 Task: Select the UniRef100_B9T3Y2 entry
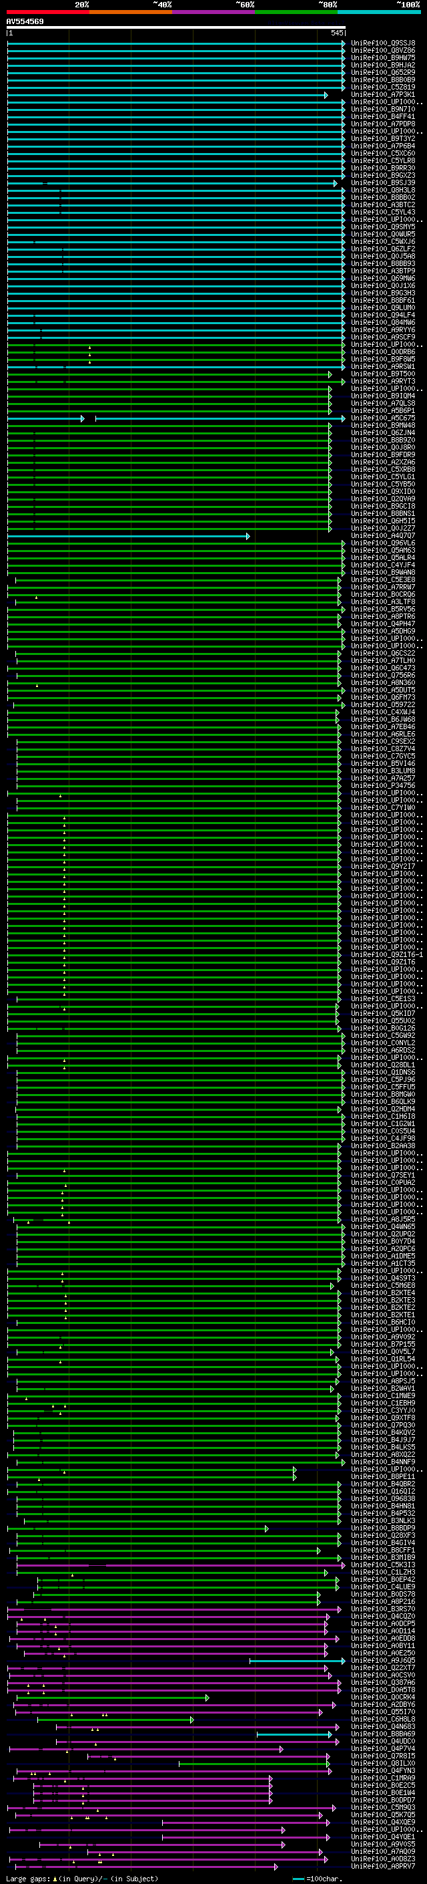[383, 139]
